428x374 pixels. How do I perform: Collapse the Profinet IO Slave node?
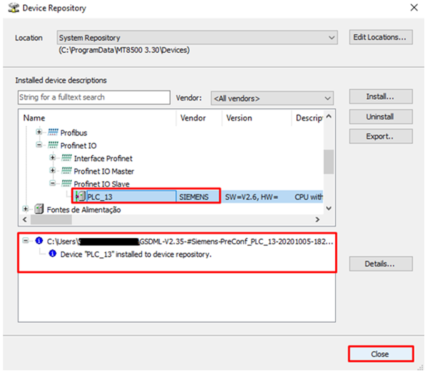click(x=53, y=184)
